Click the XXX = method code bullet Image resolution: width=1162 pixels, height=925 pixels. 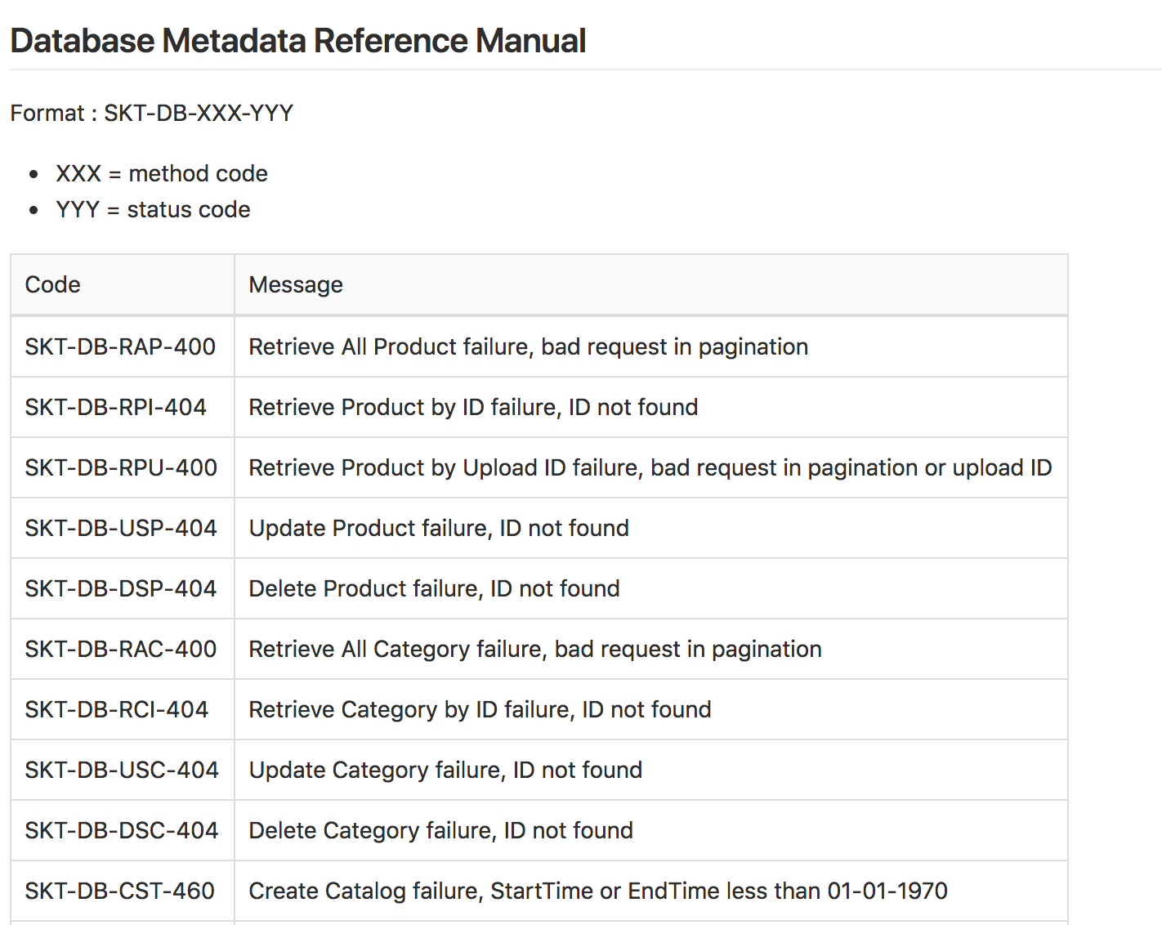pos(162,173)
